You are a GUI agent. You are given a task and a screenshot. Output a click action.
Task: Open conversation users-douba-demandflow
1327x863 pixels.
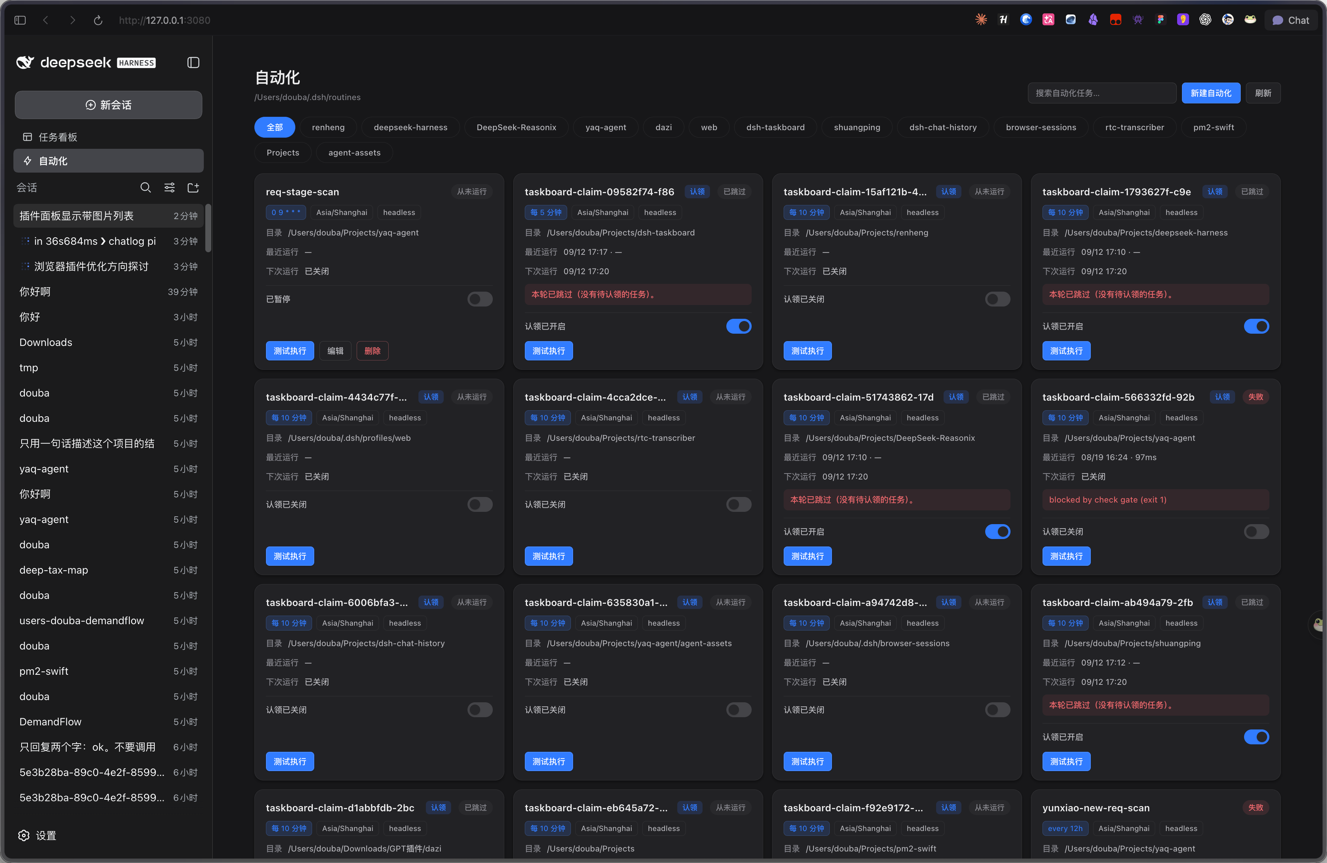[x=109, y=620]
